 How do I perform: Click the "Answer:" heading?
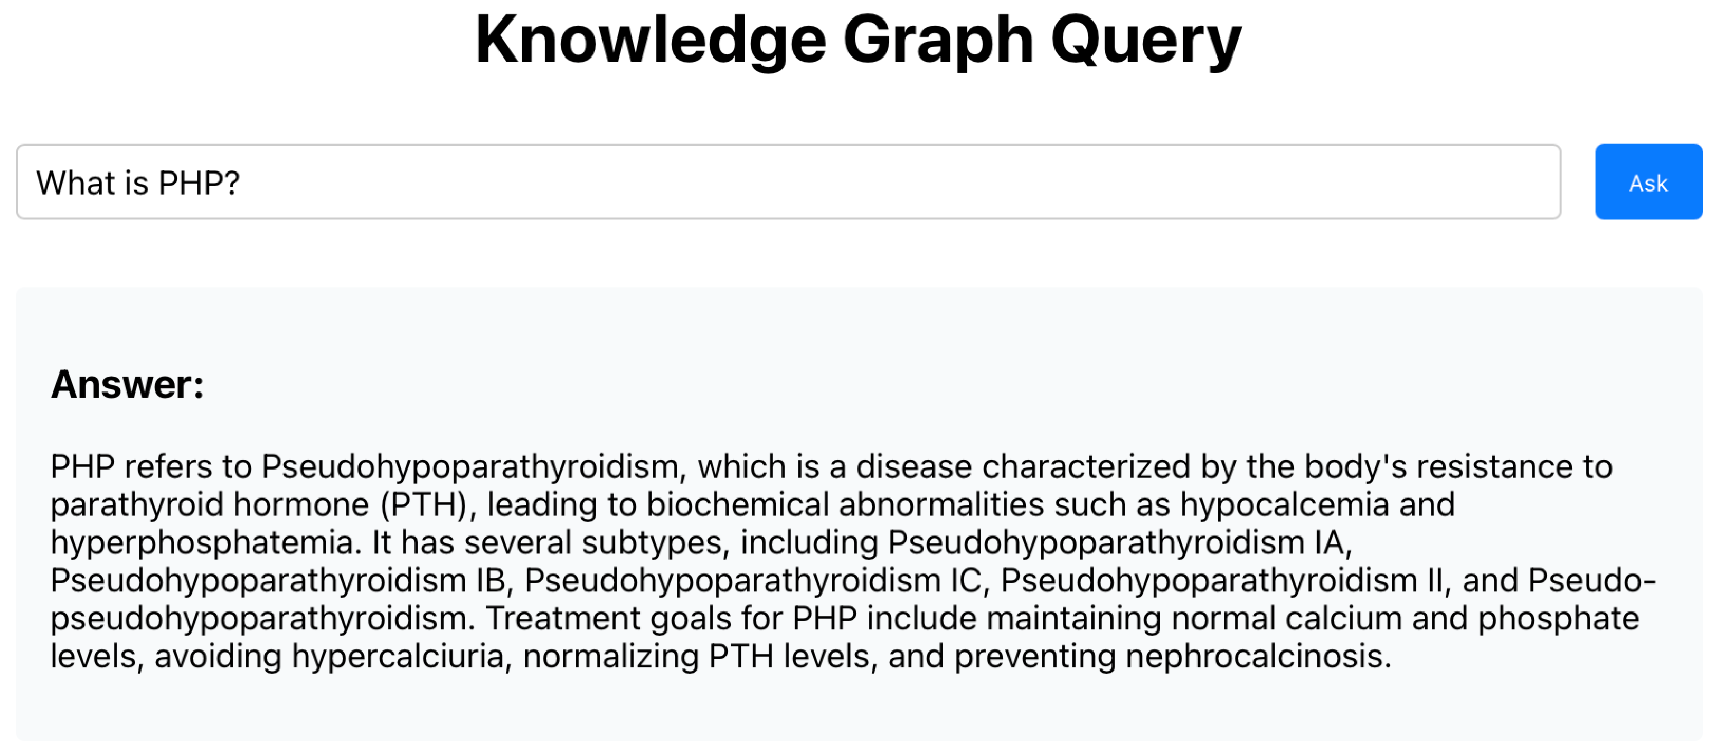(127, 384)
